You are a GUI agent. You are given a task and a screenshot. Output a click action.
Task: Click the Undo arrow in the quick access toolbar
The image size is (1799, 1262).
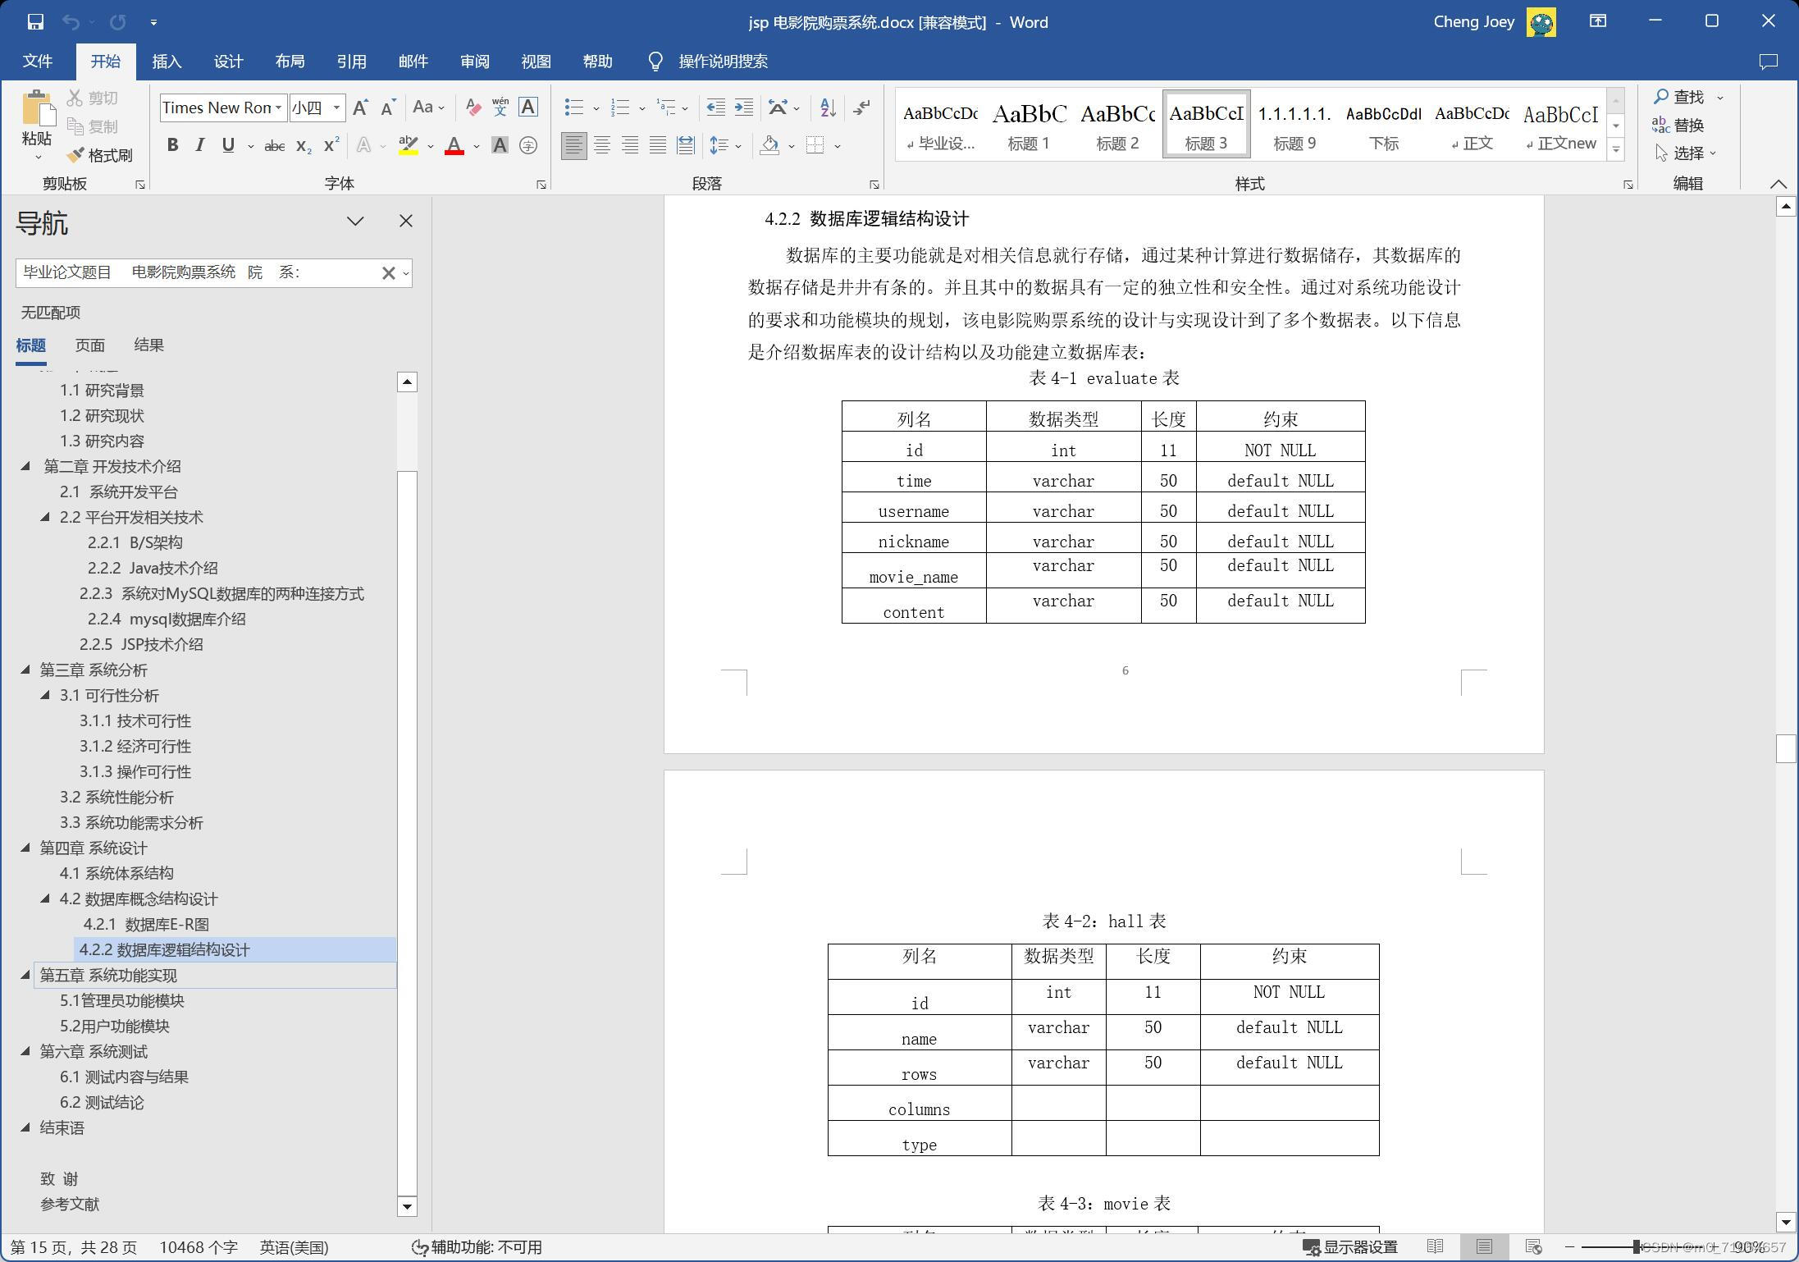(71, 22)
